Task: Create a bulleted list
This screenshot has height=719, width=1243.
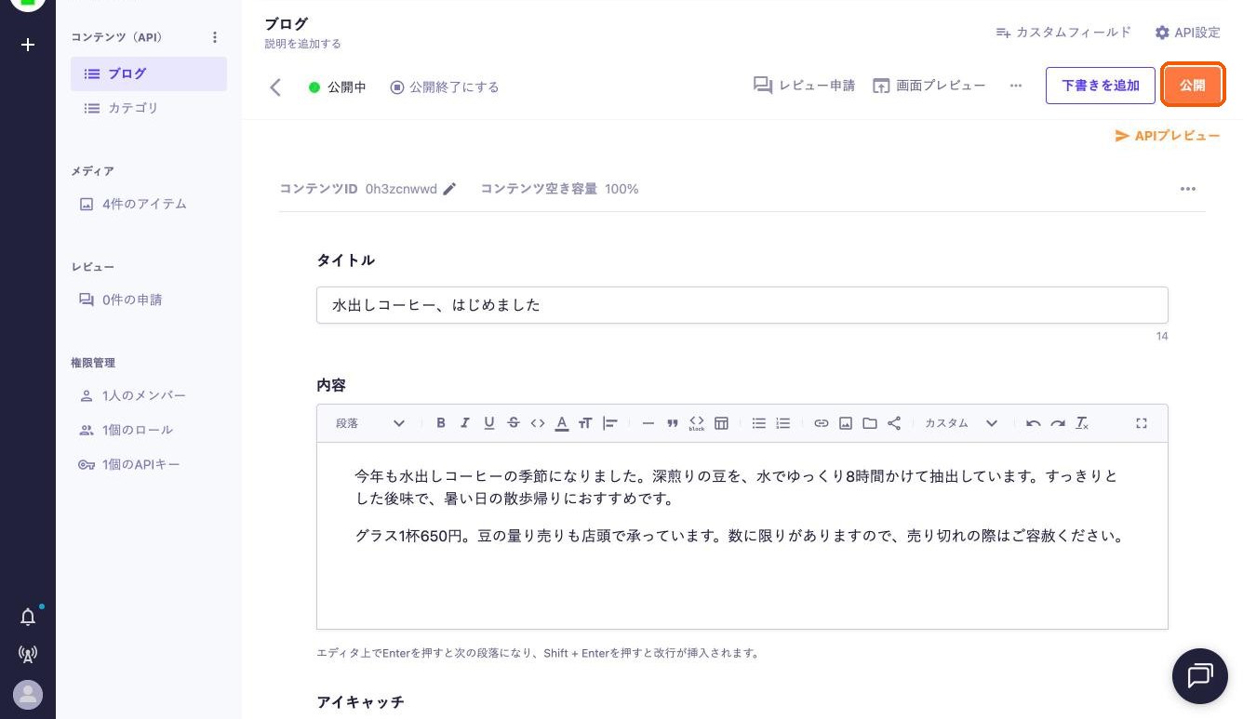Action: (759, 423)
